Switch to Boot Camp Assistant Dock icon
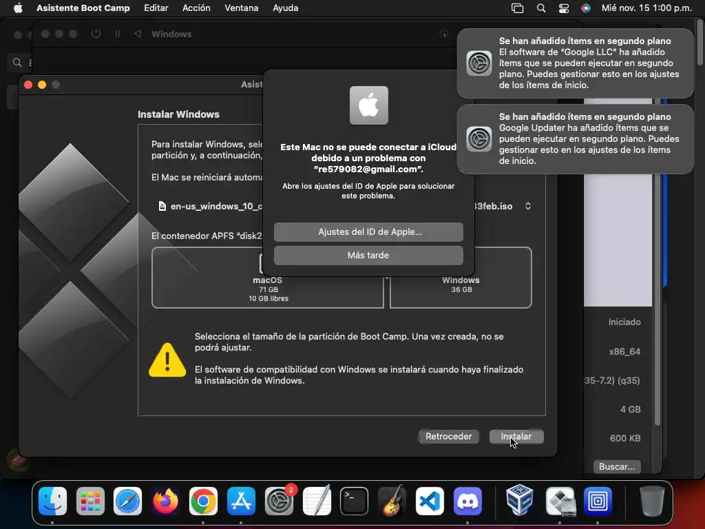The height and width of the screenshot is (529, 705). tap(560, 501)
